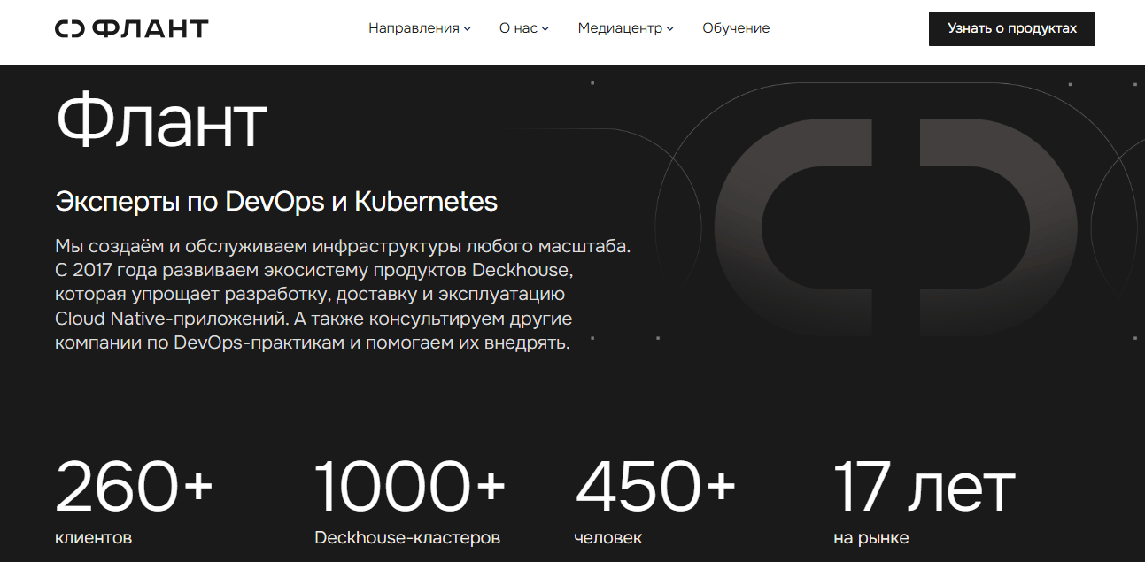Screen dimensions: 1145x562
Task: Click the на рынке label
Action: (870, 537)
